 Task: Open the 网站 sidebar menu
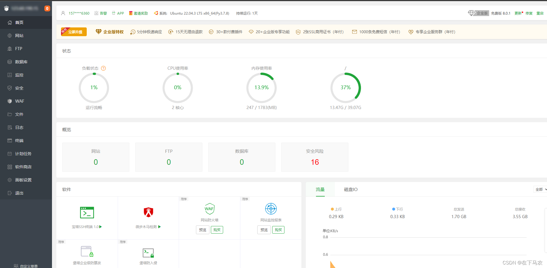26,36
